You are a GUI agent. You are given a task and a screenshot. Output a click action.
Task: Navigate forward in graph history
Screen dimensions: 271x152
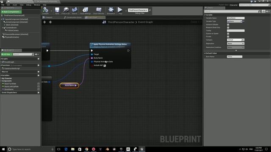click(x=50, y=22)
